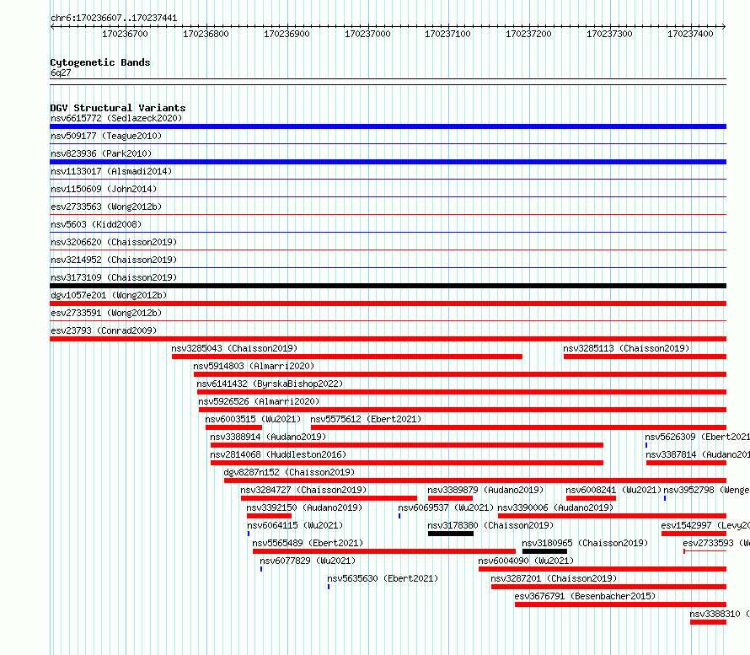Click the short red bar under nsv6003515
The image size is (750, 655).
tap(234, 427)
